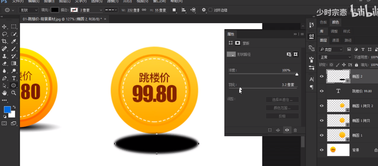378x166 pixels.
Task: Swap foreground and background colors
Action: [x=14, y=107]
